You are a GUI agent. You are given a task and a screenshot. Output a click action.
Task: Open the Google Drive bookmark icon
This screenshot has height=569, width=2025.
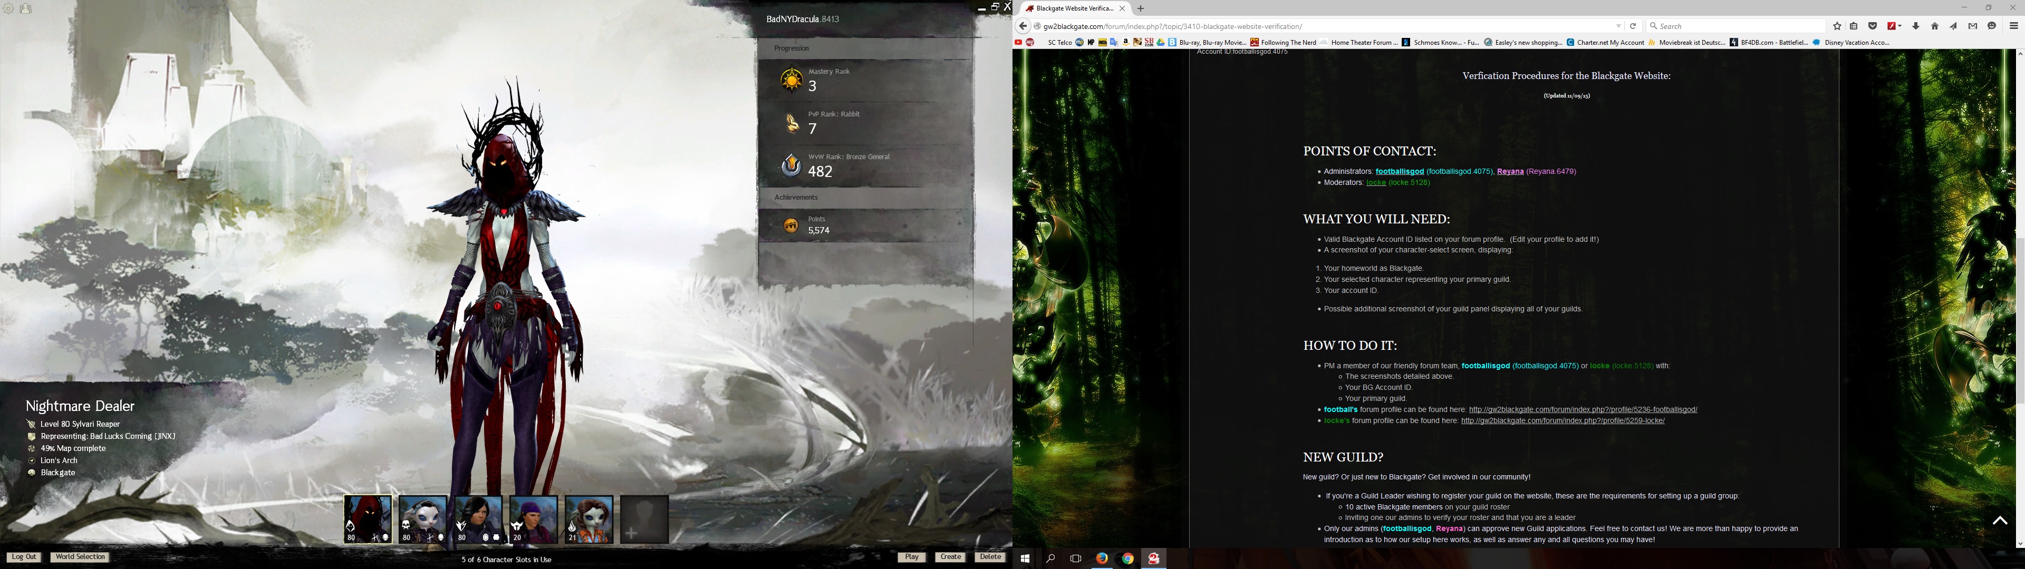tap(1160, 43)
